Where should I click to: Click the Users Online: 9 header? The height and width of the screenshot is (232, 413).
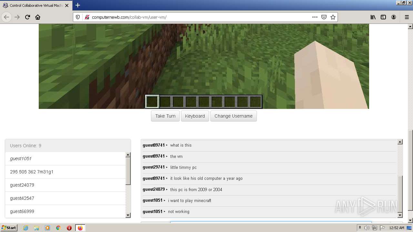68,146
